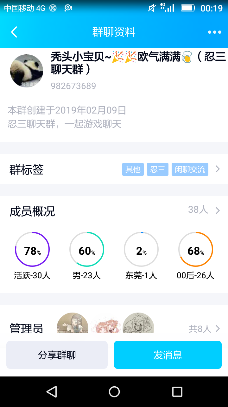The width and height of the screenshot is (228, 407).
Task: Tap the back arrow in header
Action: pyautogui.click(x=14, y=32)
